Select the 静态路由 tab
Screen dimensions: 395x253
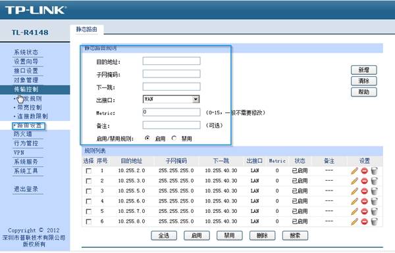(86, 29)
